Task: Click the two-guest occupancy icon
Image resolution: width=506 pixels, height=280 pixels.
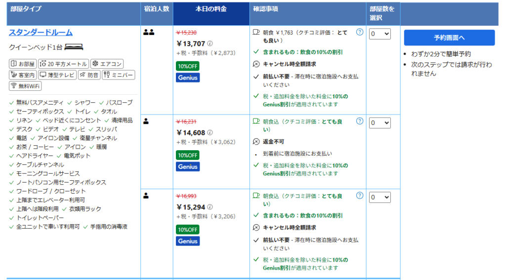Action: 149,33
